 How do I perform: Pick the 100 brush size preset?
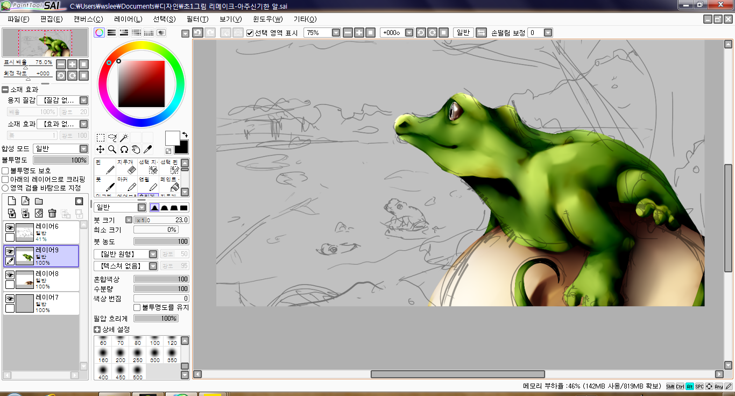click(155, 340)
